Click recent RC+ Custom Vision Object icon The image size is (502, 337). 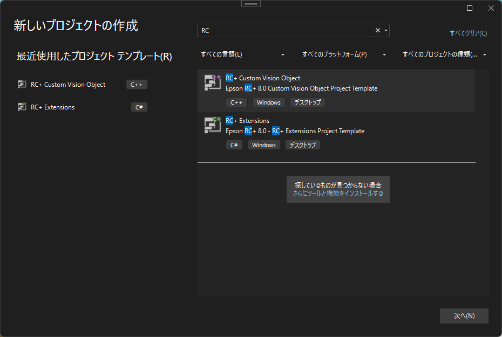(x=22, y=84)
